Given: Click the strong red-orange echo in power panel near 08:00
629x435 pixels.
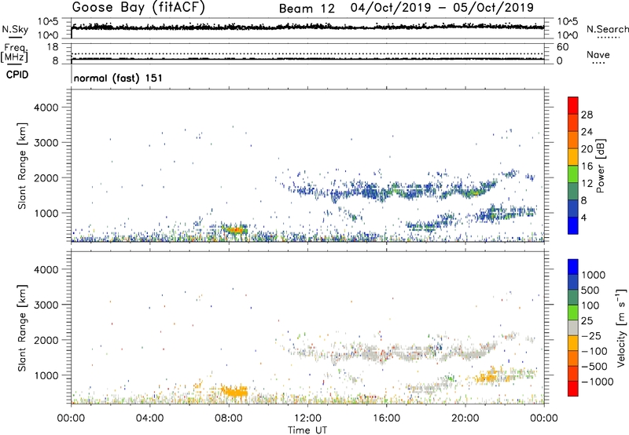Looking at the screenshot, I should [x=235, y=230].
